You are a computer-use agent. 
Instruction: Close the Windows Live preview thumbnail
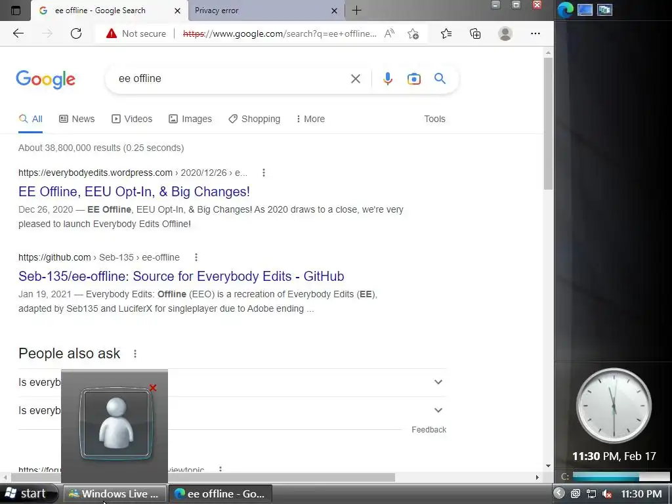click(153, 388)
